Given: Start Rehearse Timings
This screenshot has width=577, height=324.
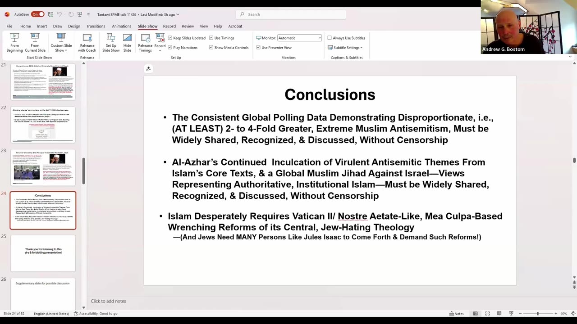Looking at the screenshot, I should pos(145,43).
